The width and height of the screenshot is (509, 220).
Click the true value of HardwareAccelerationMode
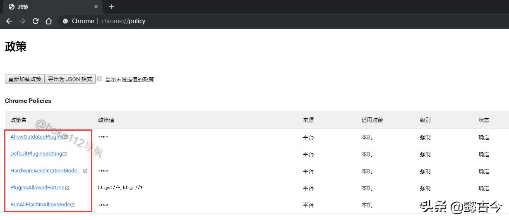point(103,171)
